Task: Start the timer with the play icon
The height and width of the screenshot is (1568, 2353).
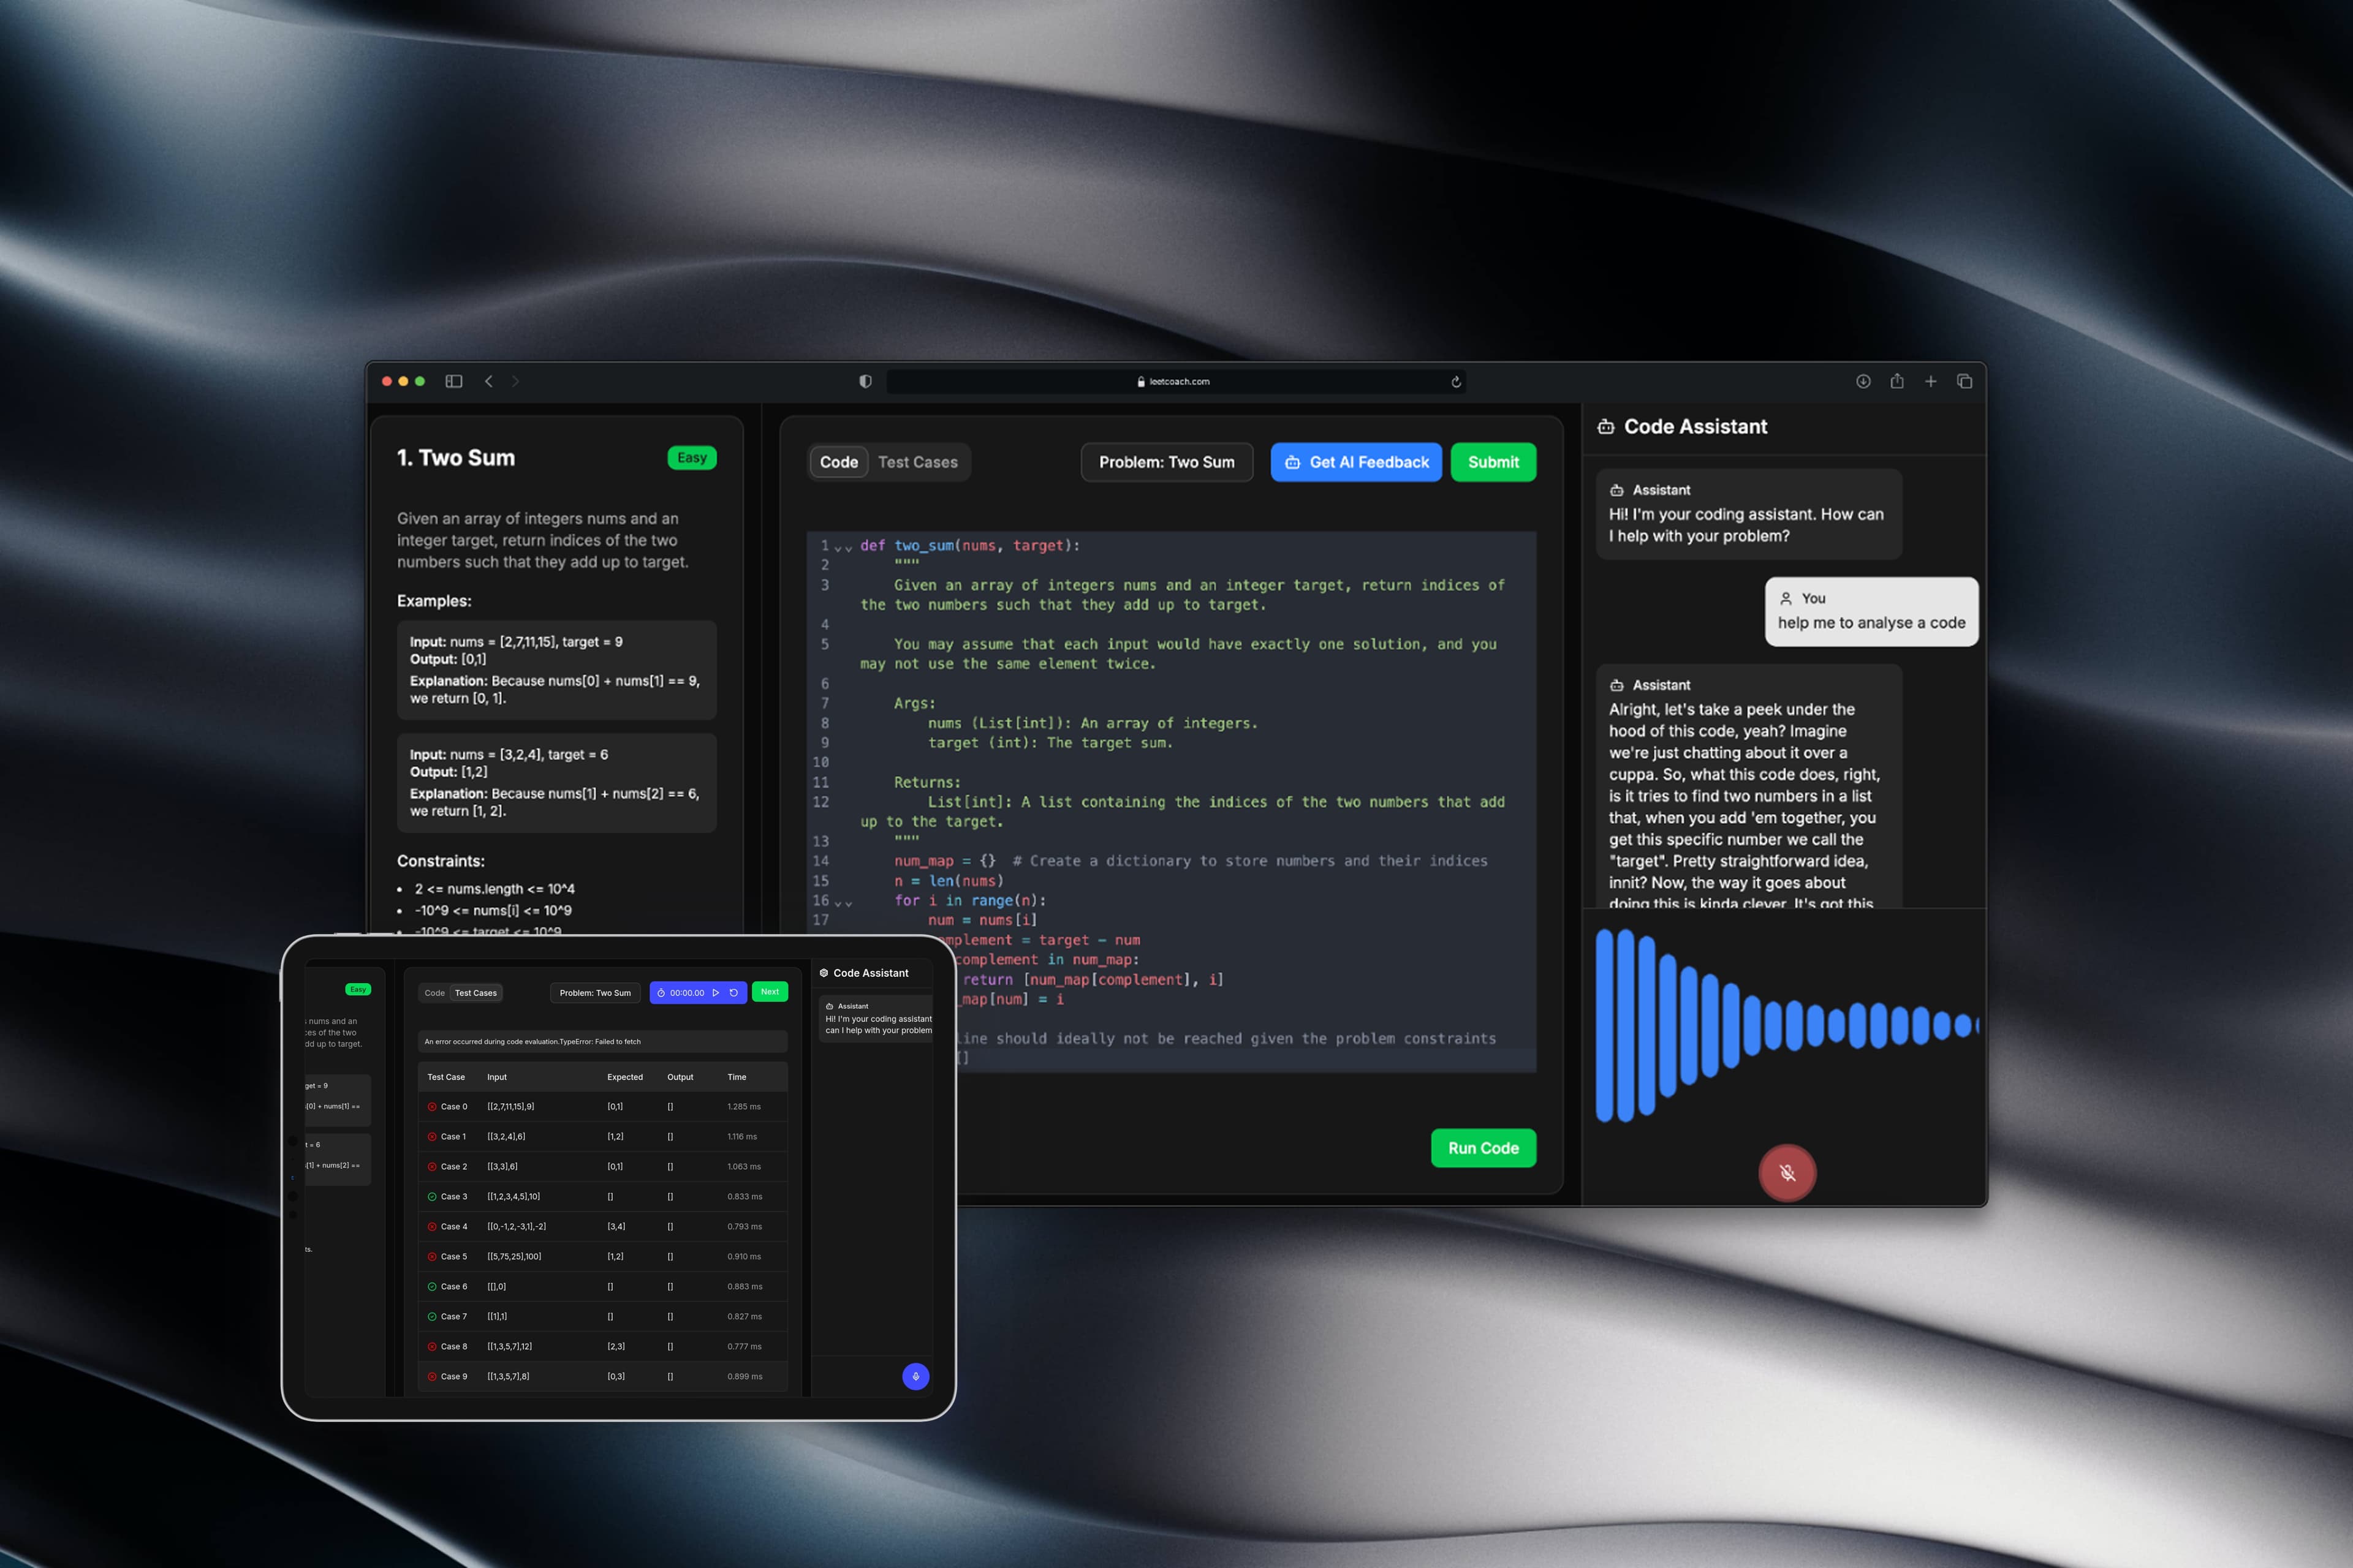Action: point(715,993)
